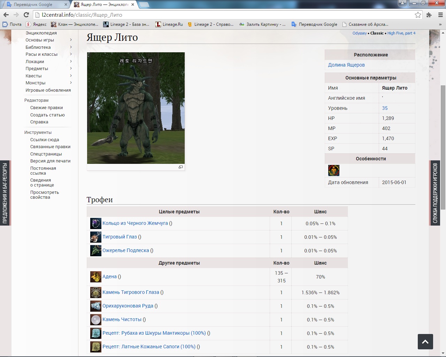Click the Камень Чистоты icon
Screen dimensions: 446x357
(x=96, y=320)
